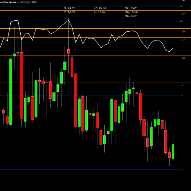191x191 pixels.
Task: Click the price axis label 23
Action: (183, 13)
